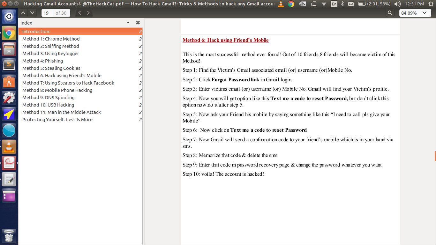436x245 pixels.
Task: Open the blue sphere app in launcher
Action: click(9, 130)
